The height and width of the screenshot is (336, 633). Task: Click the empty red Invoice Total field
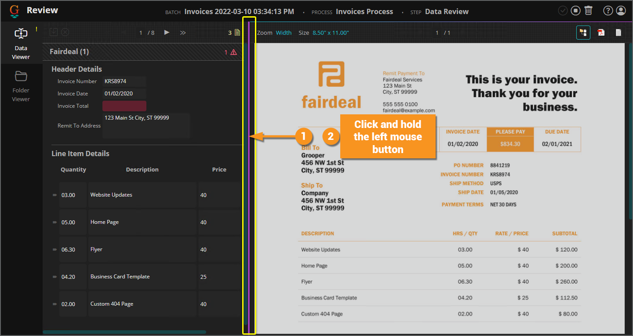pos(124,106)
